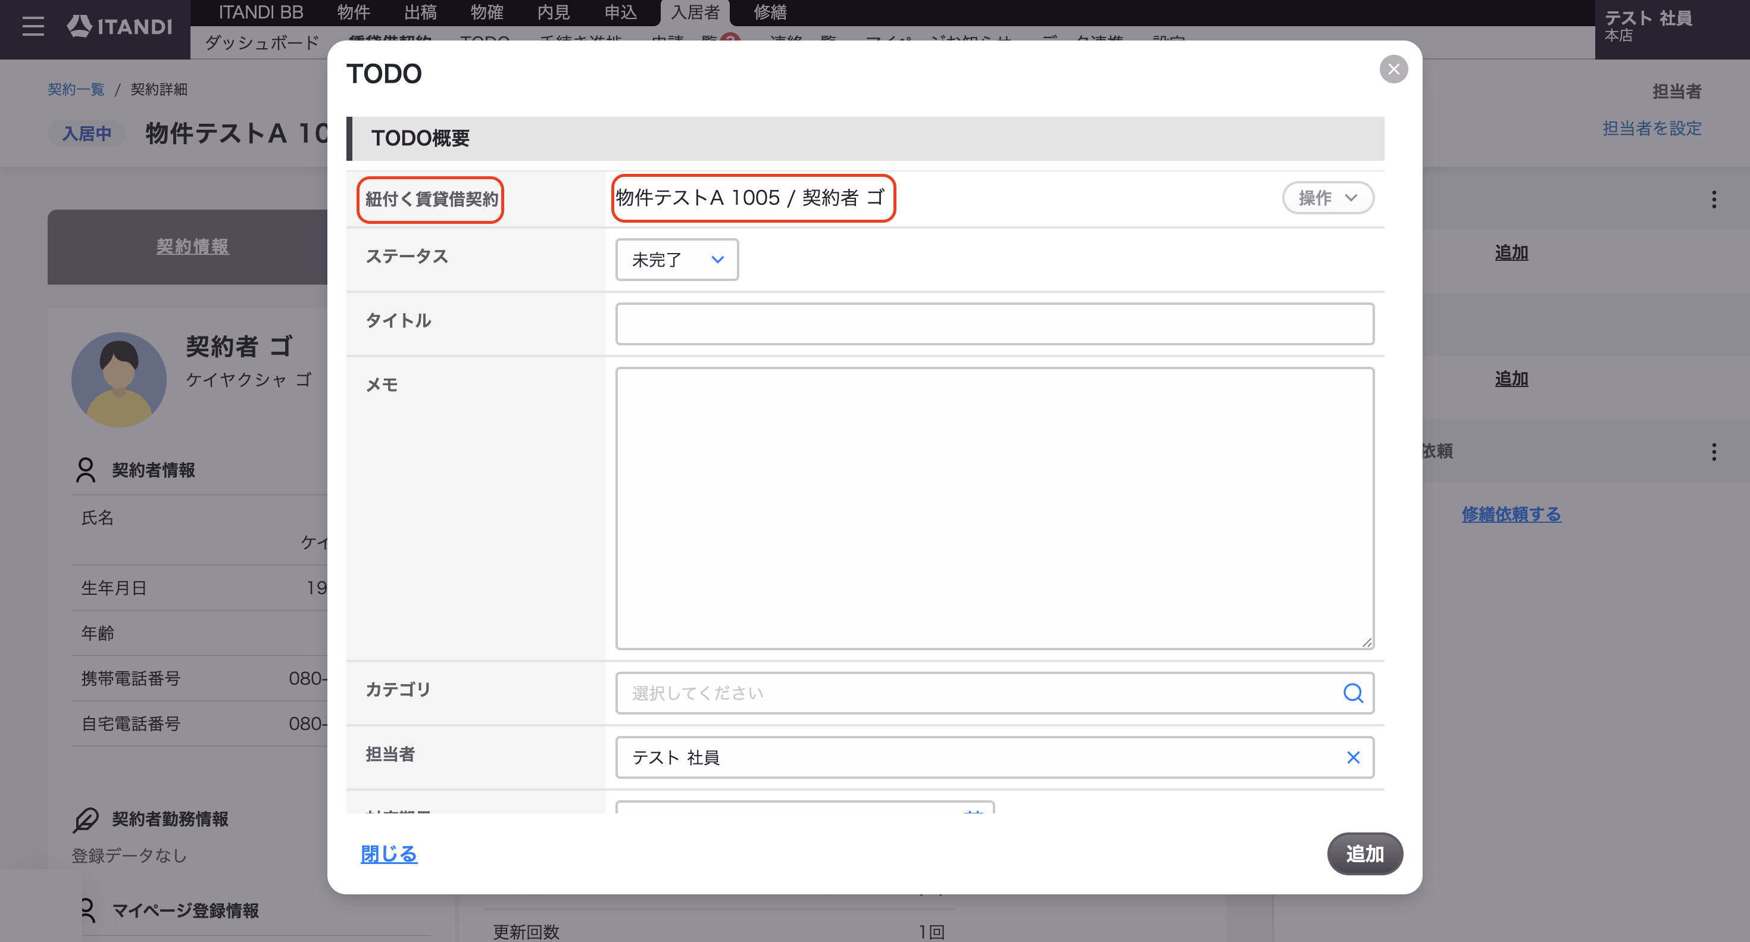Click the lower 追加 link above 依頼 row
This screenshot has height=942, width=1750.
[1511, 379]
